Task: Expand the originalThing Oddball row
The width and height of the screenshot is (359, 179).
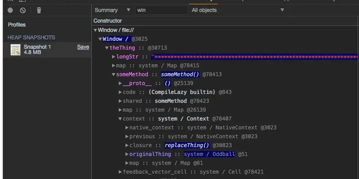Action: [x=127, y=154]
